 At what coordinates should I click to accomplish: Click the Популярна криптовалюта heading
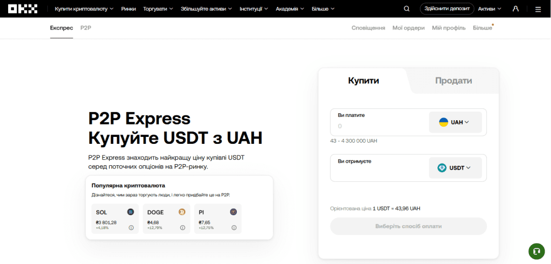coord(128,185)
